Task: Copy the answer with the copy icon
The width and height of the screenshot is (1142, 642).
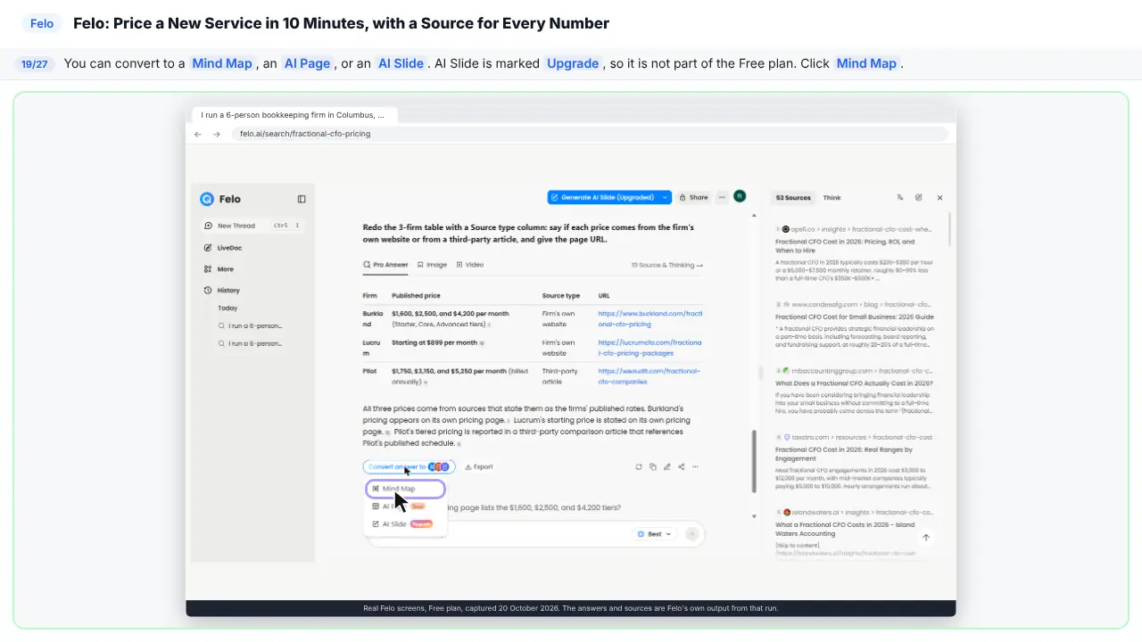Action: pos(653,466)
